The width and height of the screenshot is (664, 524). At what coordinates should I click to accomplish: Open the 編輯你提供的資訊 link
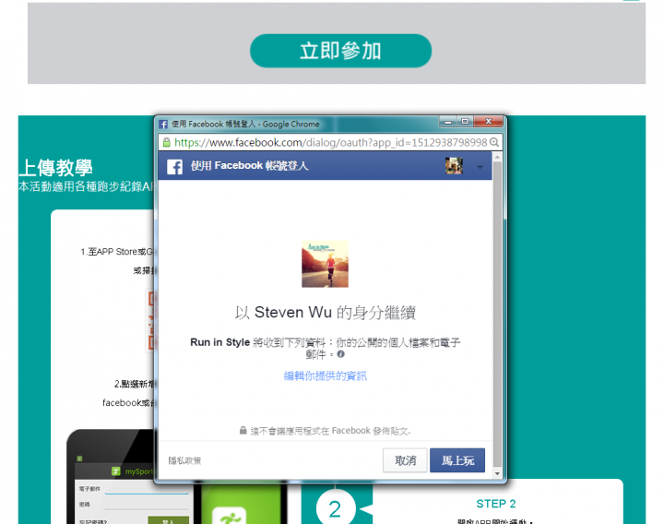click(326, 375)
